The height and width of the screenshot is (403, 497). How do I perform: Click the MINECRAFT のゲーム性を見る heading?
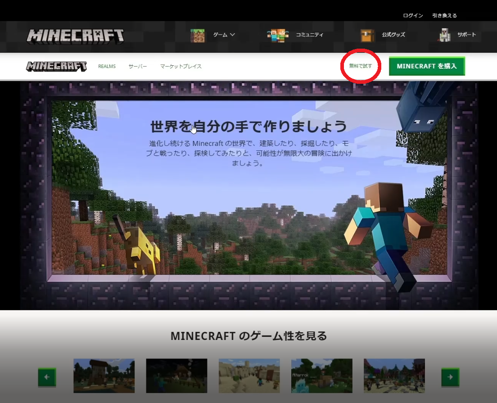[248, 336]
